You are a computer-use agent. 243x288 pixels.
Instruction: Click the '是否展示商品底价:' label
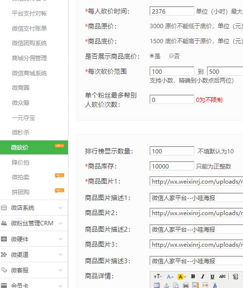point(112,56)
